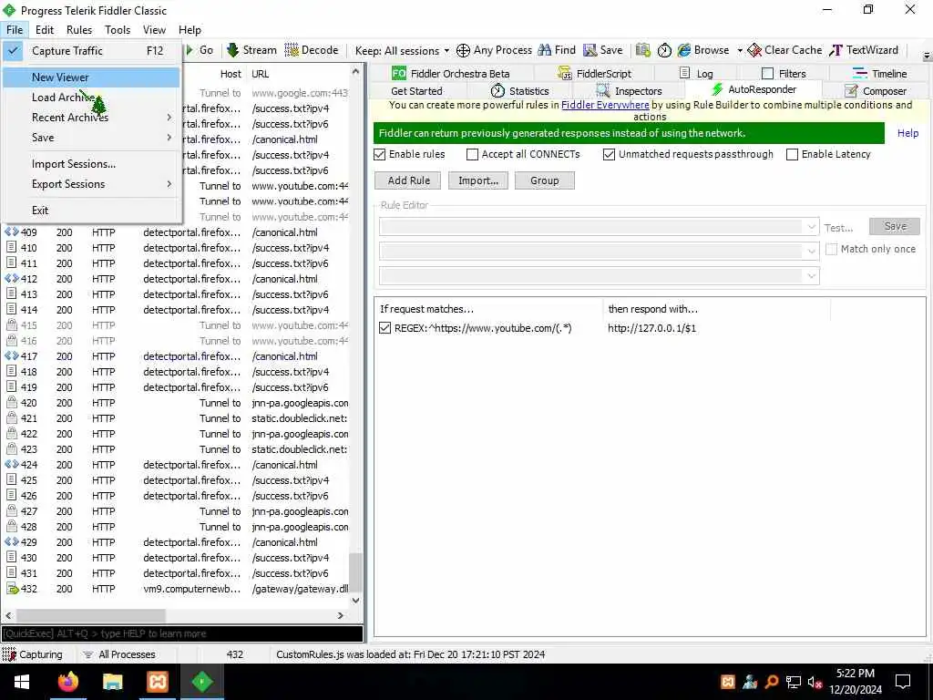The width and height of the screenshot is (933, 700).
Task: Open the notification center icon
Action: tap(903, 682)
